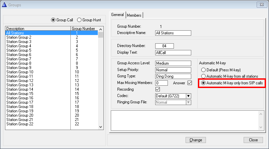Toggle the Recording checkbox
This screenshot has width=269, height=149.
point(158,89)
